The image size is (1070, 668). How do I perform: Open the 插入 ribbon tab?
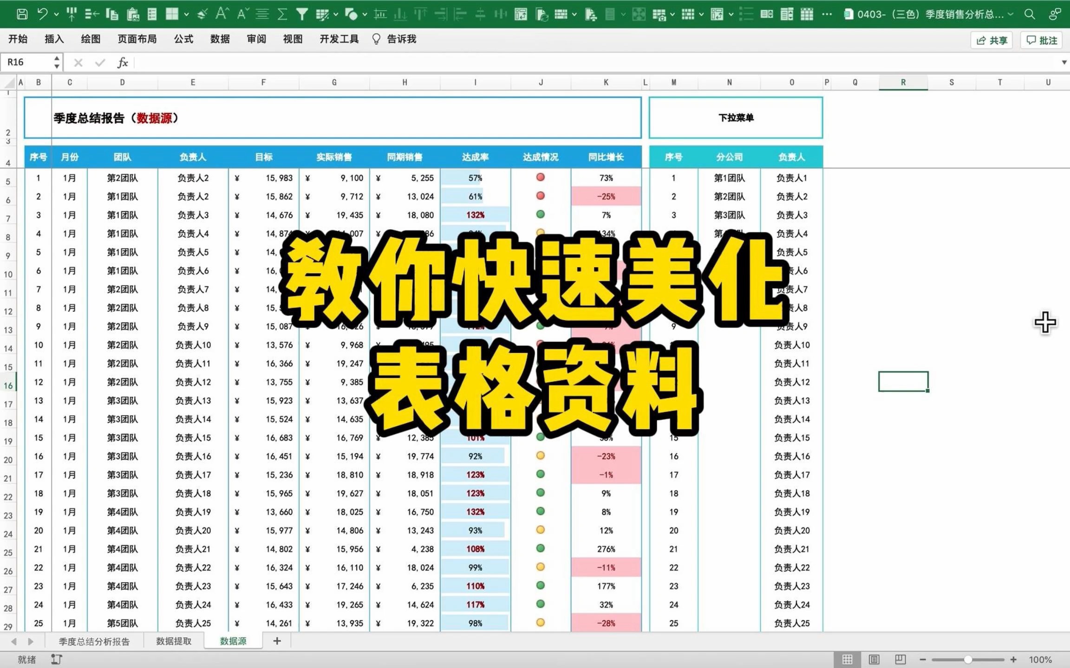(x=54, y=39)
